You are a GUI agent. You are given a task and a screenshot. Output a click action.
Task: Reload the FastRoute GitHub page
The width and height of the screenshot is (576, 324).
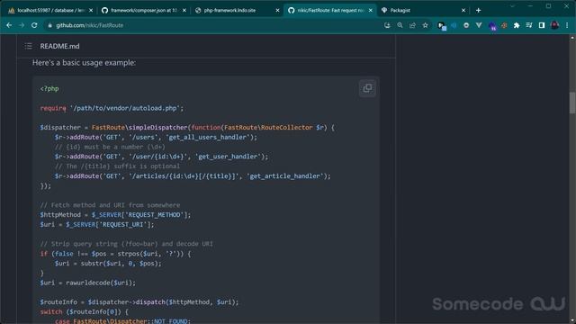click(34, 25)
